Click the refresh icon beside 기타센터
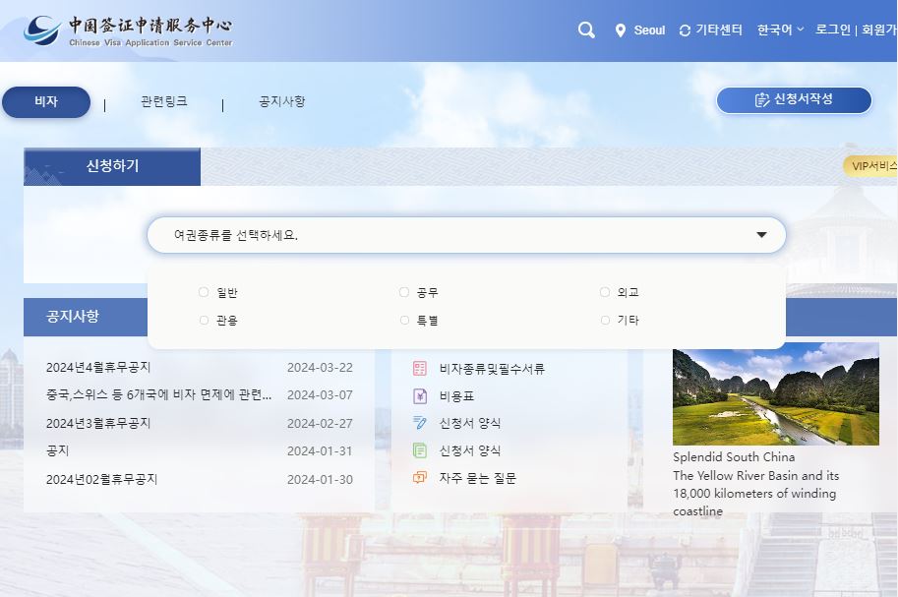898x597 pixels. (x=685, y=30)
